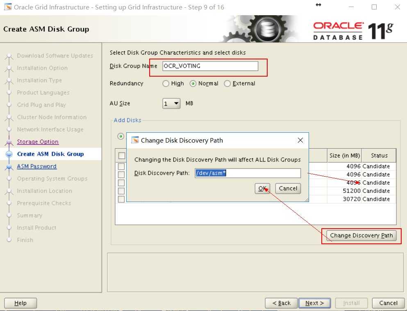
Task: Tick the checkbox for the 30720 disk row
Action: [x=121, y=199]
